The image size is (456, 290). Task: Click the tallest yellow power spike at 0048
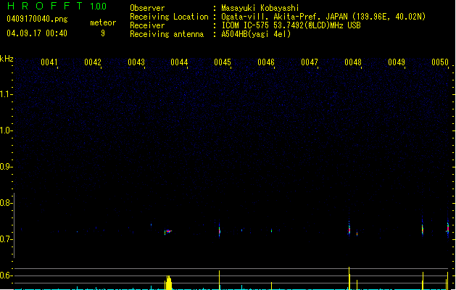349,278
